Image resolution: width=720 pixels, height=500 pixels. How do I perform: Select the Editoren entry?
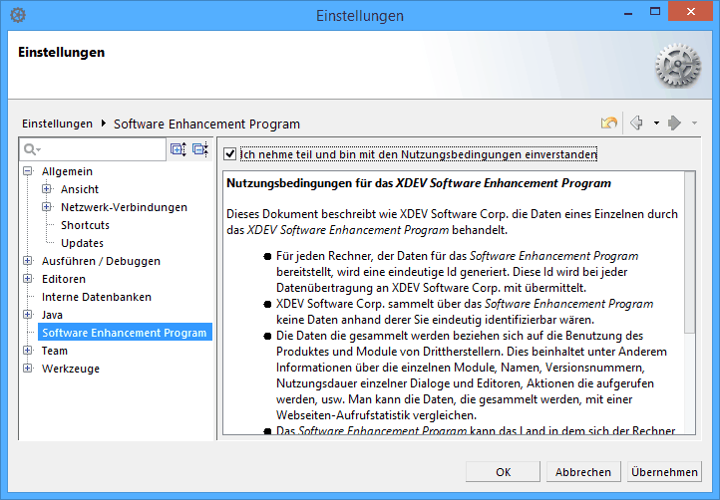click(64, 279)
